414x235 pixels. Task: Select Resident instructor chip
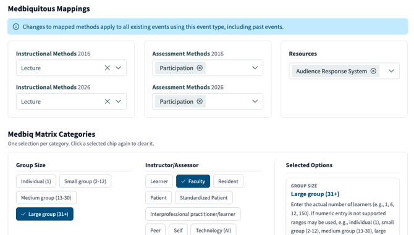(228, 181)
